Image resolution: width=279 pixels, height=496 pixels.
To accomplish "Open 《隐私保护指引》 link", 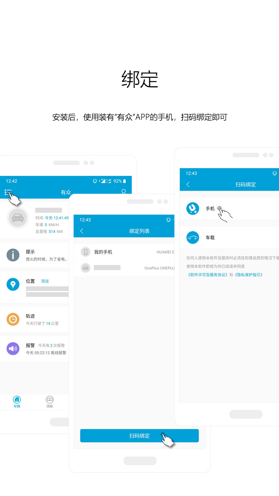I will click(x=249, y=275).
